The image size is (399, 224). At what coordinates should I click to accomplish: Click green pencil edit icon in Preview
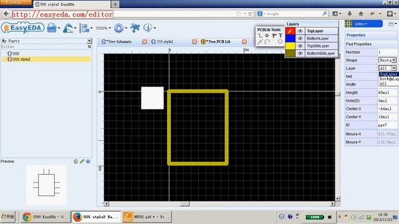[x=82, y=161]
